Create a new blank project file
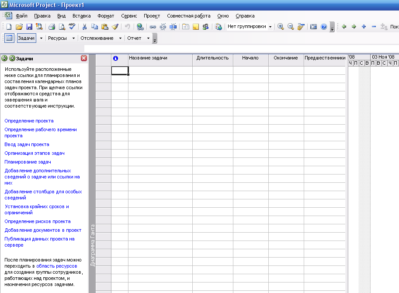Image resolution: width=399 pixels, height=293 pixels. coord(9,27)
